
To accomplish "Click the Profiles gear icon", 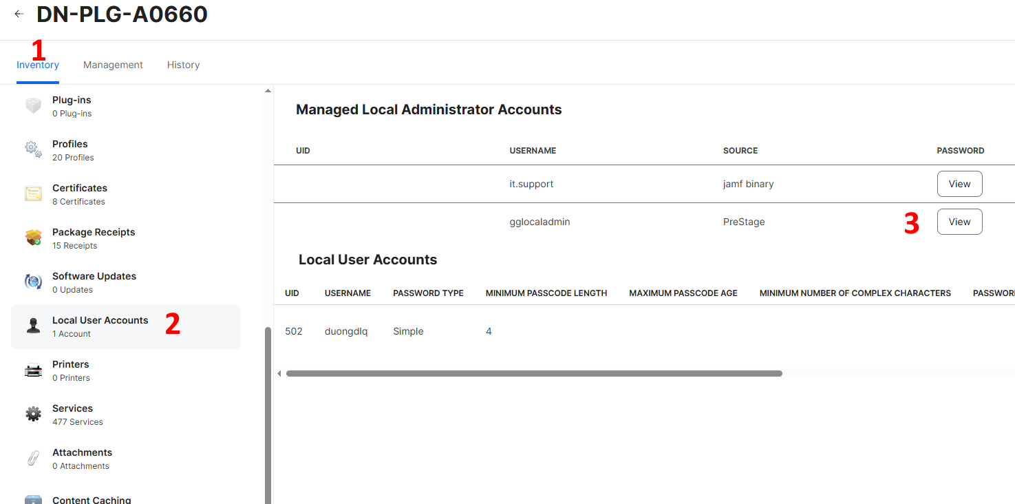I will pos(33,150).
